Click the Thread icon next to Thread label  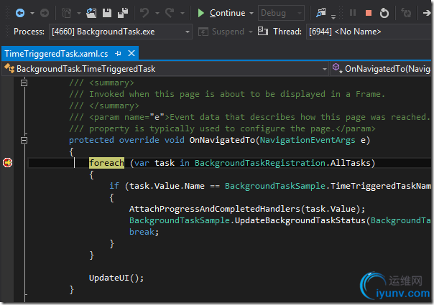coord(263,32)
